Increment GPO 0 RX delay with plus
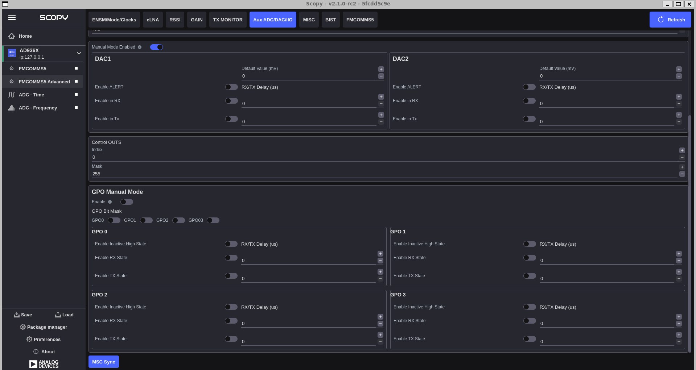The width and height of the screenshot is (696, 370). click(380, 254)
